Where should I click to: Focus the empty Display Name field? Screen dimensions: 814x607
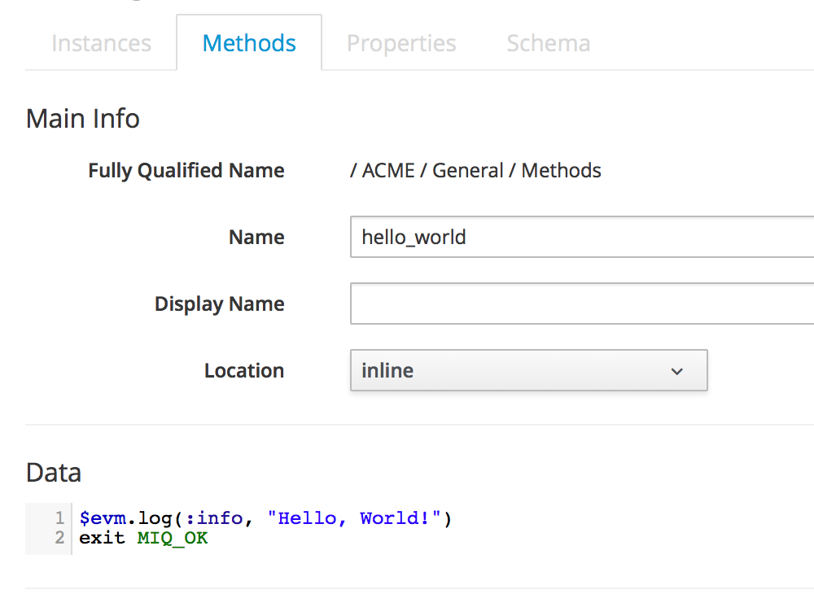[x=581, y=303]
